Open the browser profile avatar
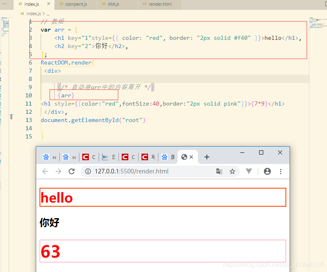The height and width of the screenshot is (272, 327). (267, 171)
